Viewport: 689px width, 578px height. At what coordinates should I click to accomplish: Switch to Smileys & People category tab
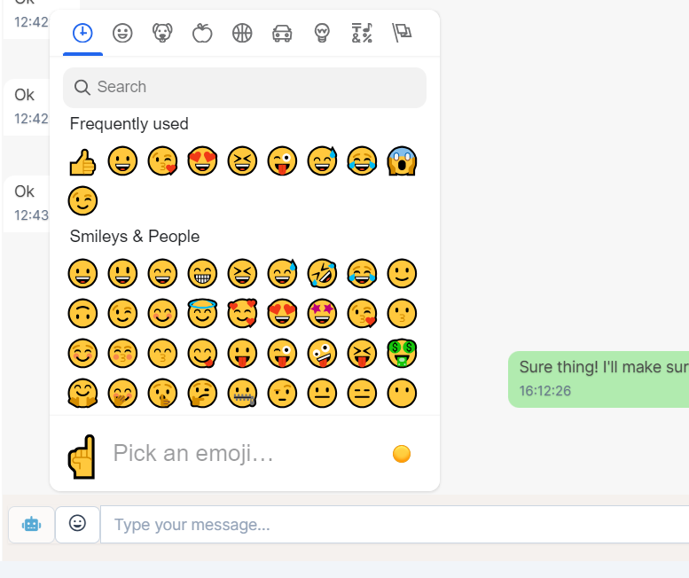pyautogui.click(x=122, y=34)
